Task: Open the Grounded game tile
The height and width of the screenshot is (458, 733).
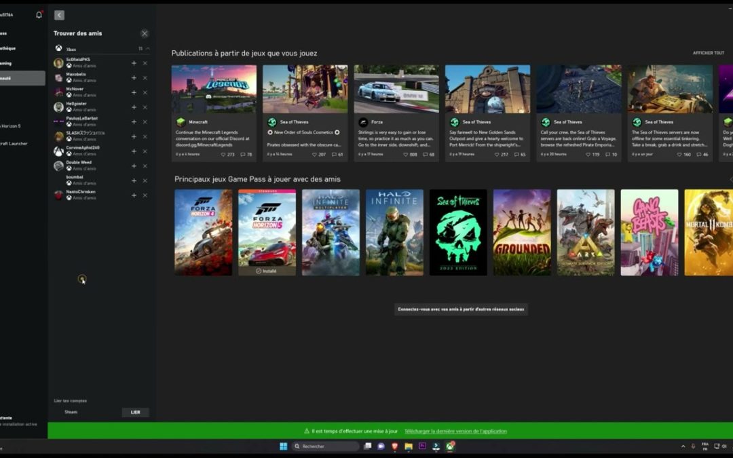Action: (522, 232)
